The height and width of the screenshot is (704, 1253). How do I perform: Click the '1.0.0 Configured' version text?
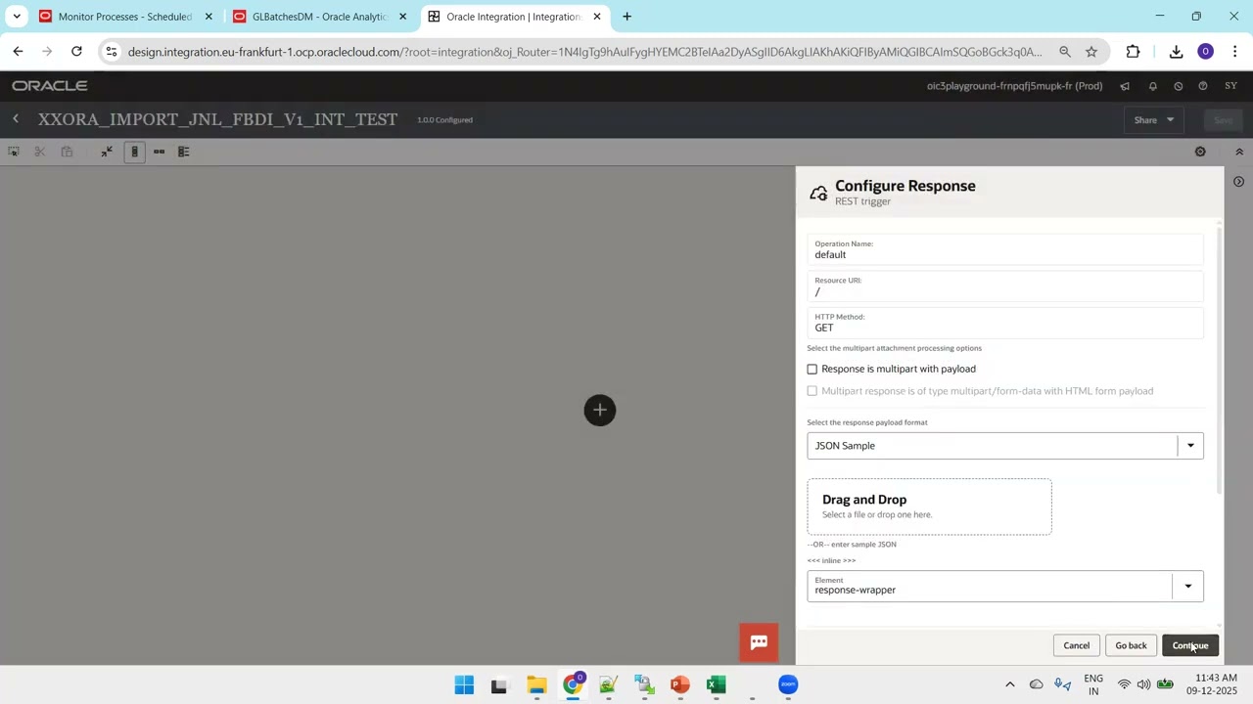click(x=444, y=120)
